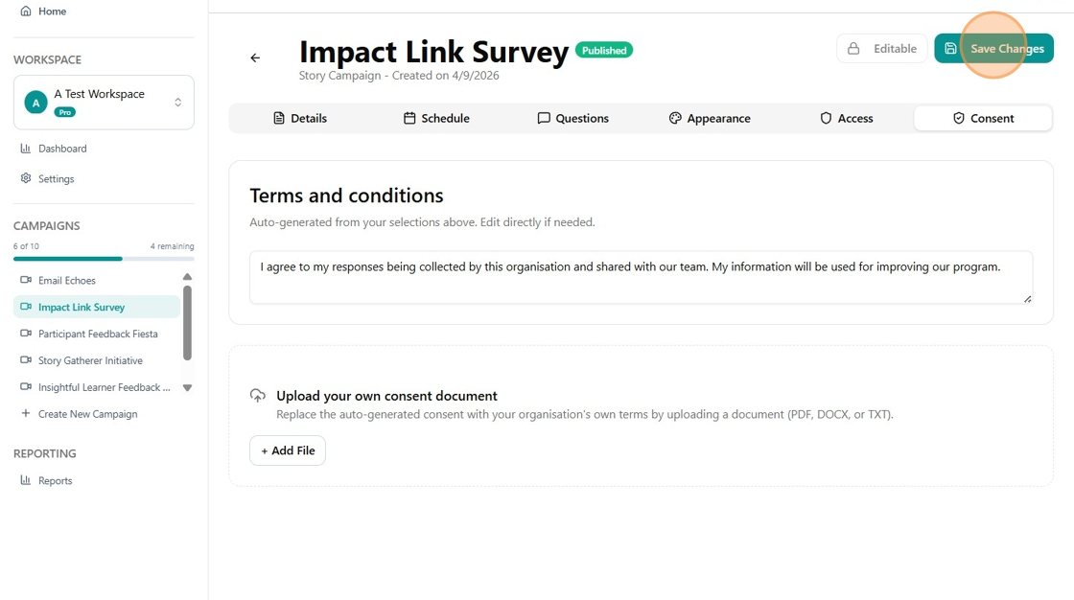Click the Save Changes button
This screenshot has width=1074, height=600.
993,49
